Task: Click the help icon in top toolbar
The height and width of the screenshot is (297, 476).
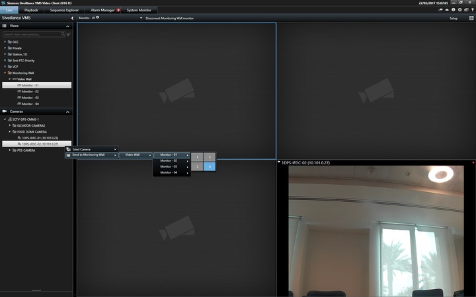Action: [453, 10]
